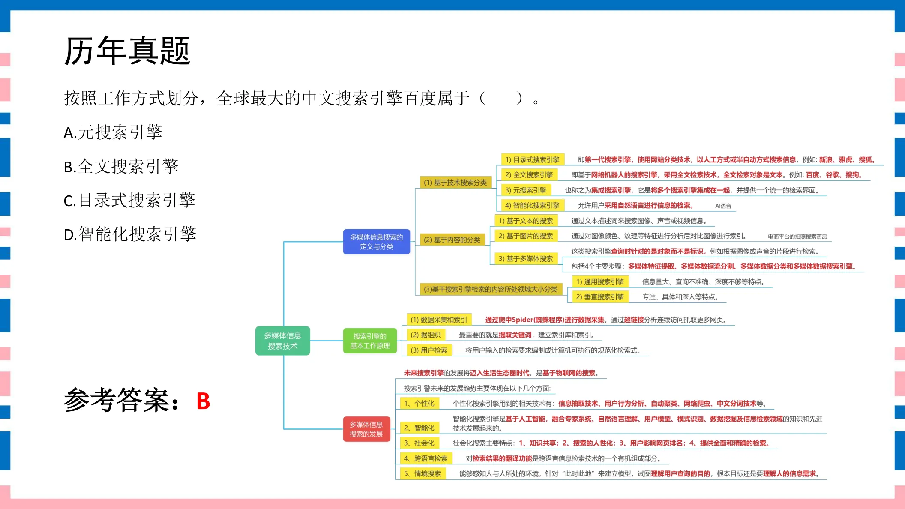Select option D.智能化搜索引擎

point(130,234)
